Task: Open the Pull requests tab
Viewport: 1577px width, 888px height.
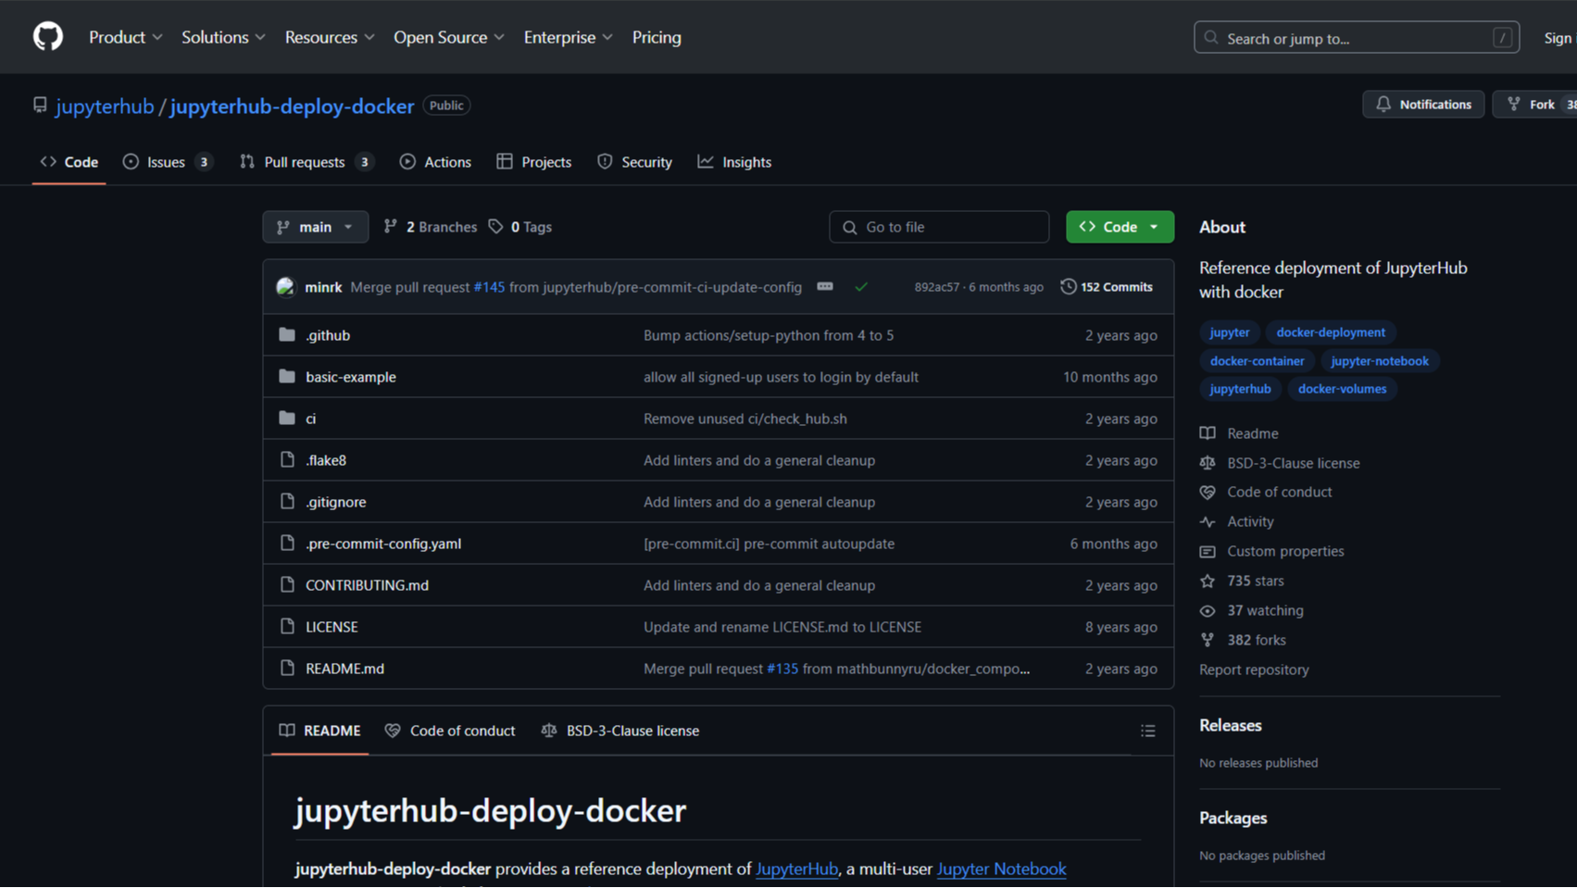Action: pos(306,162)
